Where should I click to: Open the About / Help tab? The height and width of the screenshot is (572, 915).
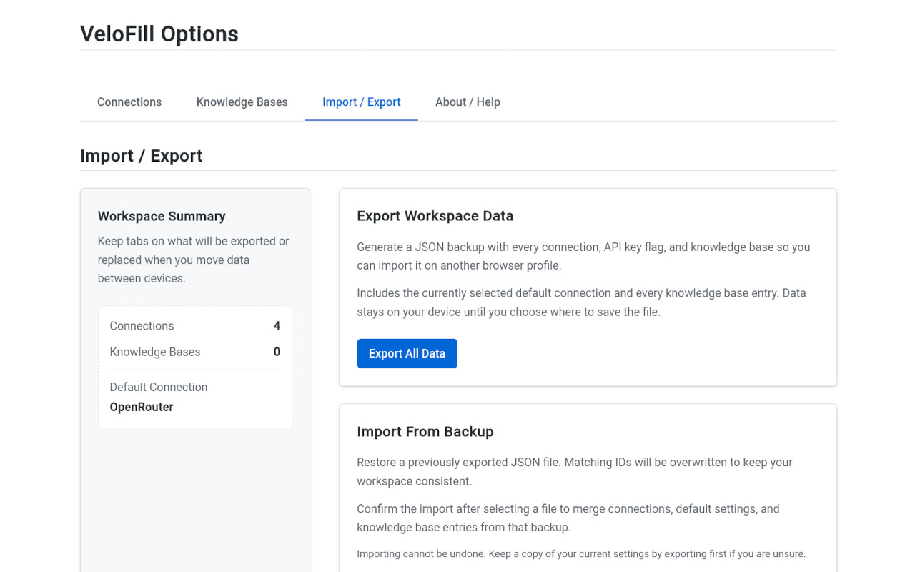(x=468, y=102)
